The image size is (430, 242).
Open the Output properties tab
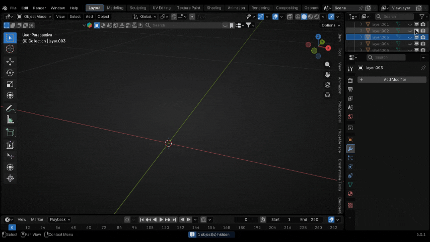tap(350, 90)
